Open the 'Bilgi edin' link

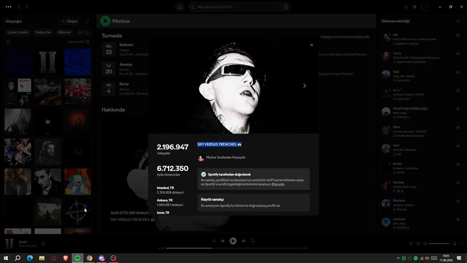(x=278, y=184)
